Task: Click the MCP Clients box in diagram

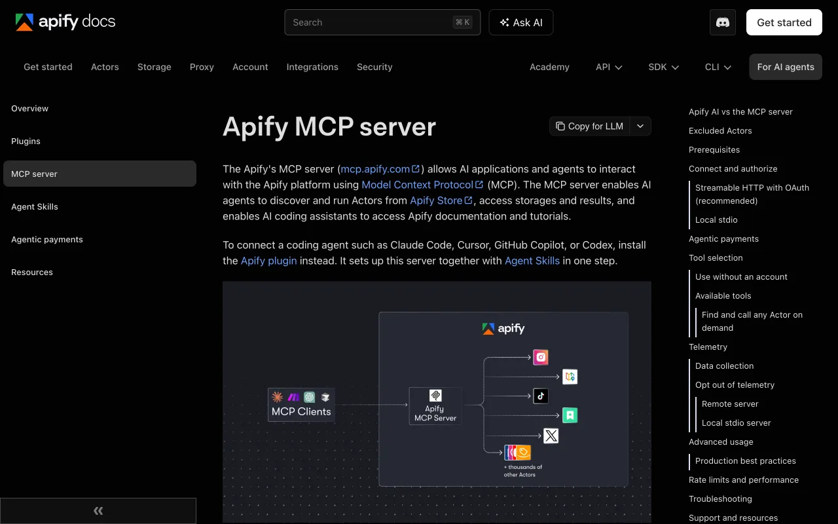Action: [301, 404]
